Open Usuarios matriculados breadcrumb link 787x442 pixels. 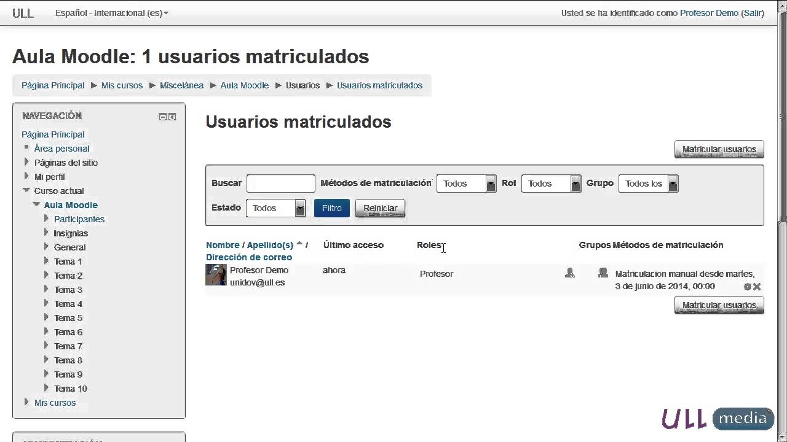pos(379,85)
